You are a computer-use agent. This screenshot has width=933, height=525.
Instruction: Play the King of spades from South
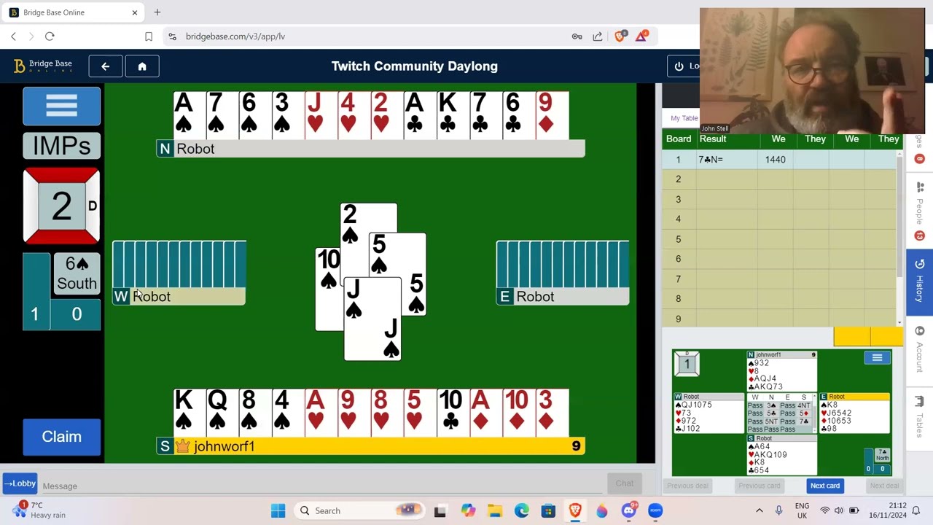coord(190,413)
